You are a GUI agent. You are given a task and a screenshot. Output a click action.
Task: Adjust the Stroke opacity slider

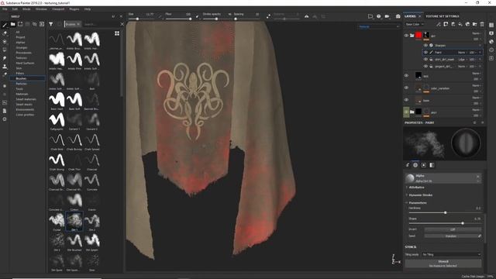coord(216,19)
